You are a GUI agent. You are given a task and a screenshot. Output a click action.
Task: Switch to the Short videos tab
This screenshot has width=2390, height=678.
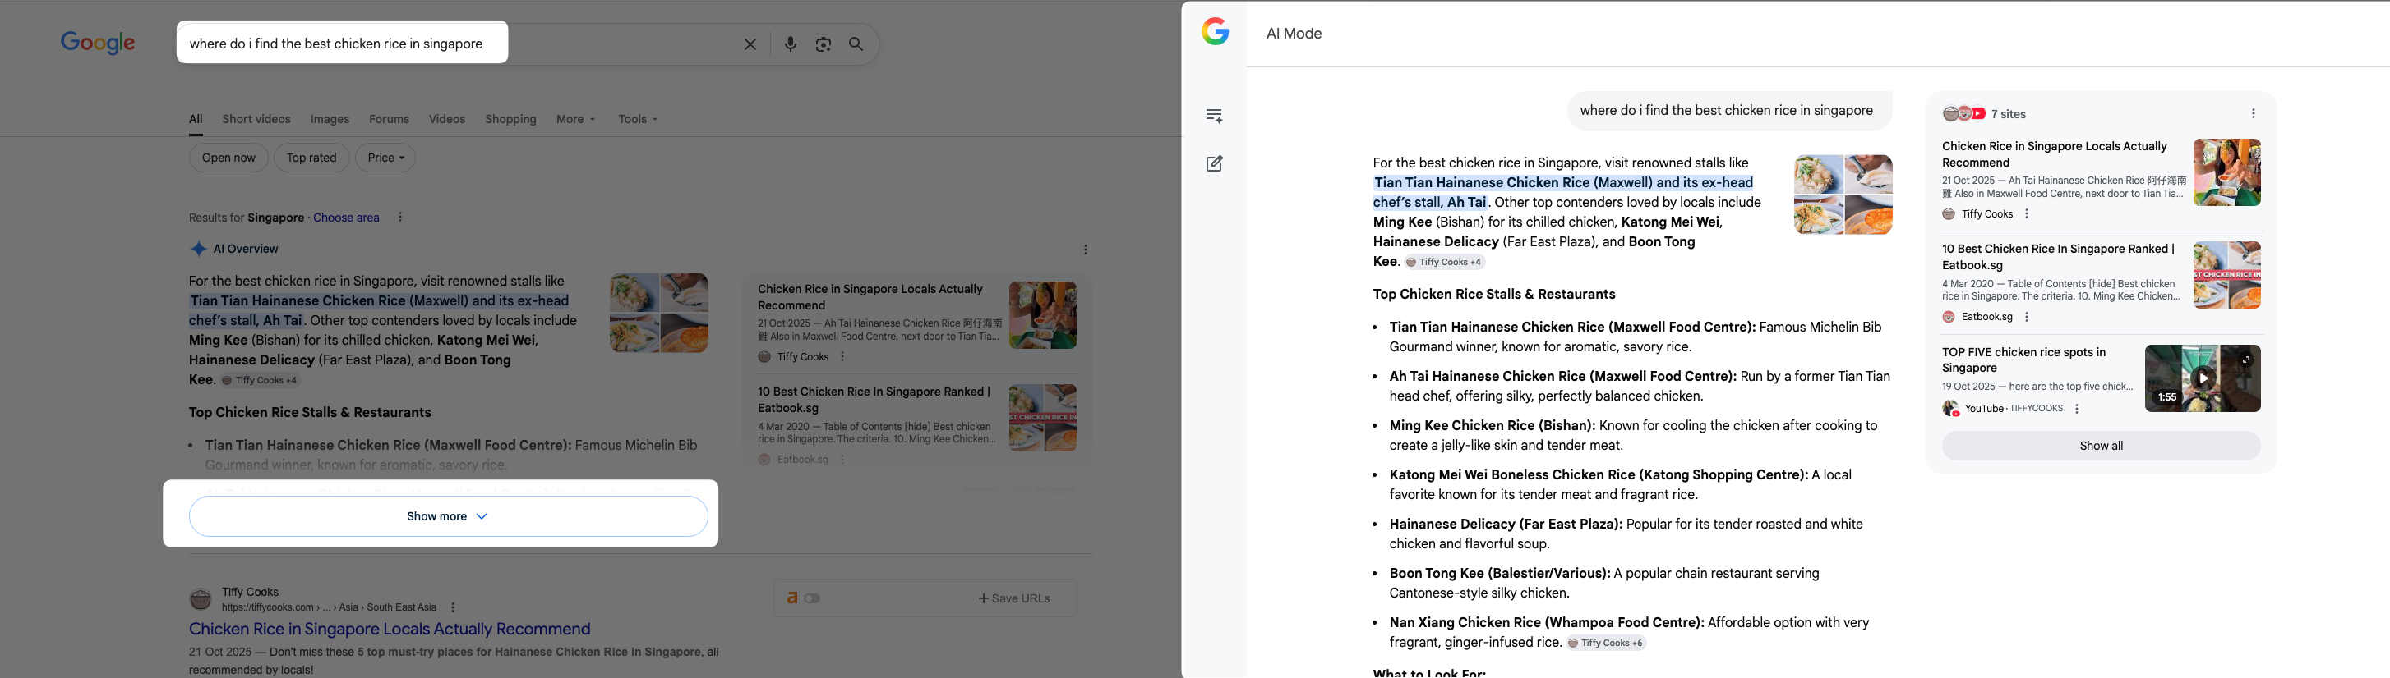tap(256, 120)
